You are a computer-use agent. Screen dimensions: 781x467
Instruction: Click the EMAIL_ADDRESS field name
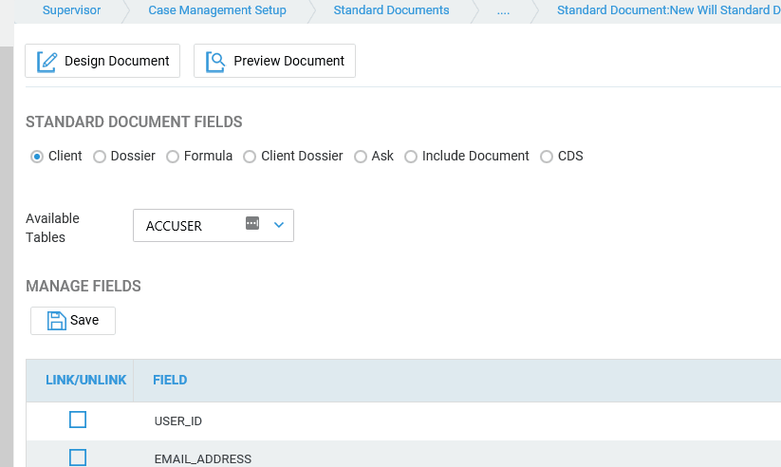(x=203, y=459)
